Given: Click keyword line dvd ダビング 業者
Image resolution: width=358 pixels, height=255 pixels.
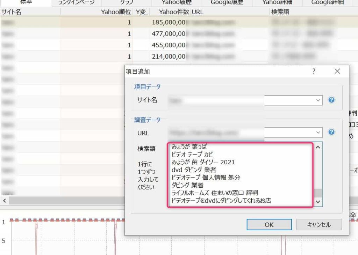Looking at the screenshot, I should [194, 170].
